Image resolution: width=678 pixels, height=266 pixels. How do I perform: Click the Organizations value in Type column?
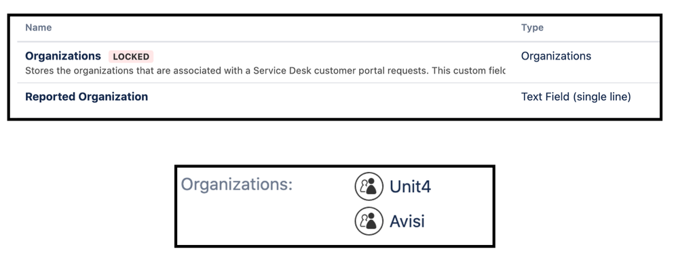click(556, 56)
